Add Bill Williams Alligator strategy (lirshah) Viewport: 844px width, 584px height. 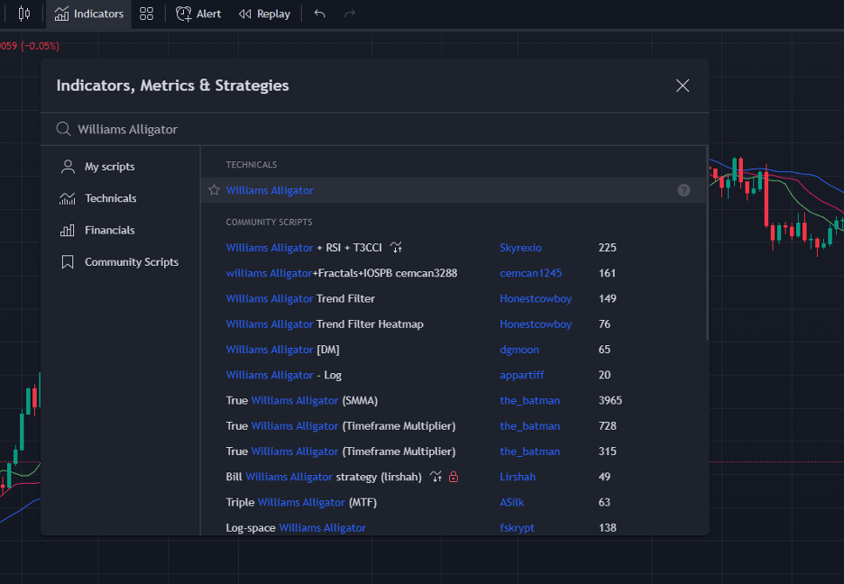tap(324, 477)
